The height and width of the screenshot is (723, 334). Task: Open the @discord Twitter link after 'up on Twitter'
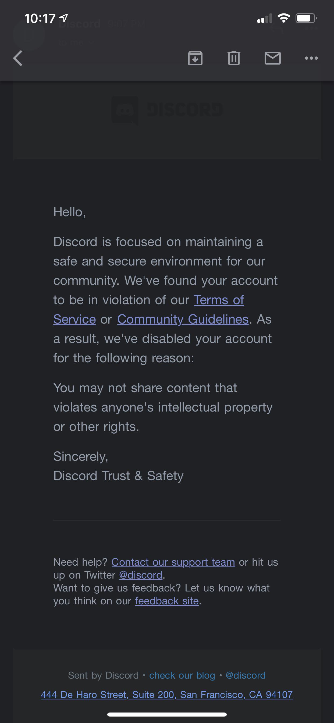141,575
